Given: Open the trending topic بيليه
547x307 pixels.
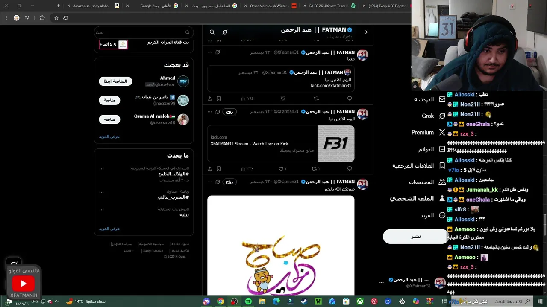Looking at the screenshot, I should pos(184,214).
